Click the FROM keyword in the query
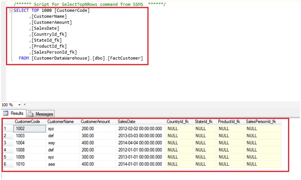Image resolution: width=301 pixels, height=180 pixels. (24, 58)
